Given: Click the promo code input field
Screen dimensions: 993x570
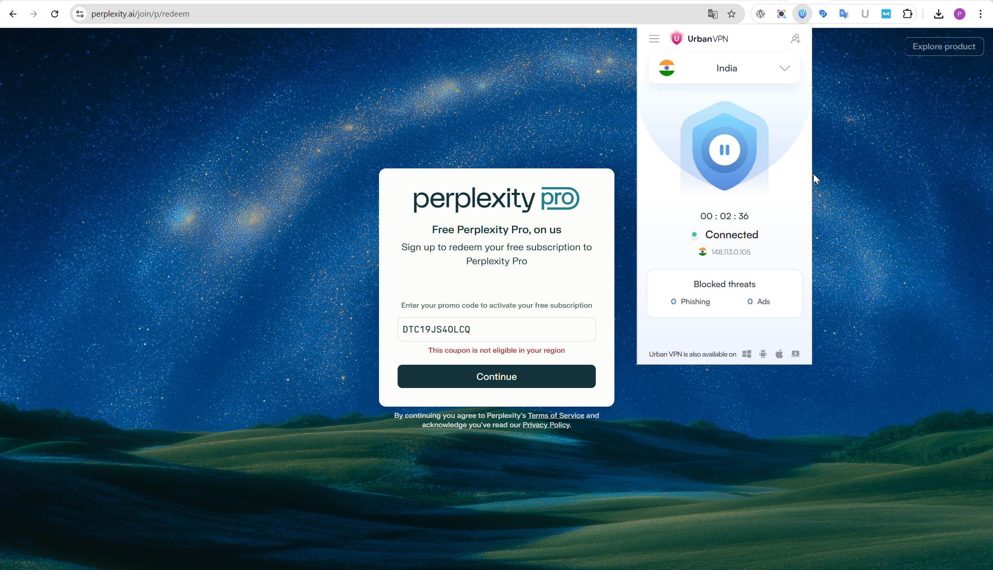Looking at the screenshot, I should point(496,329).
